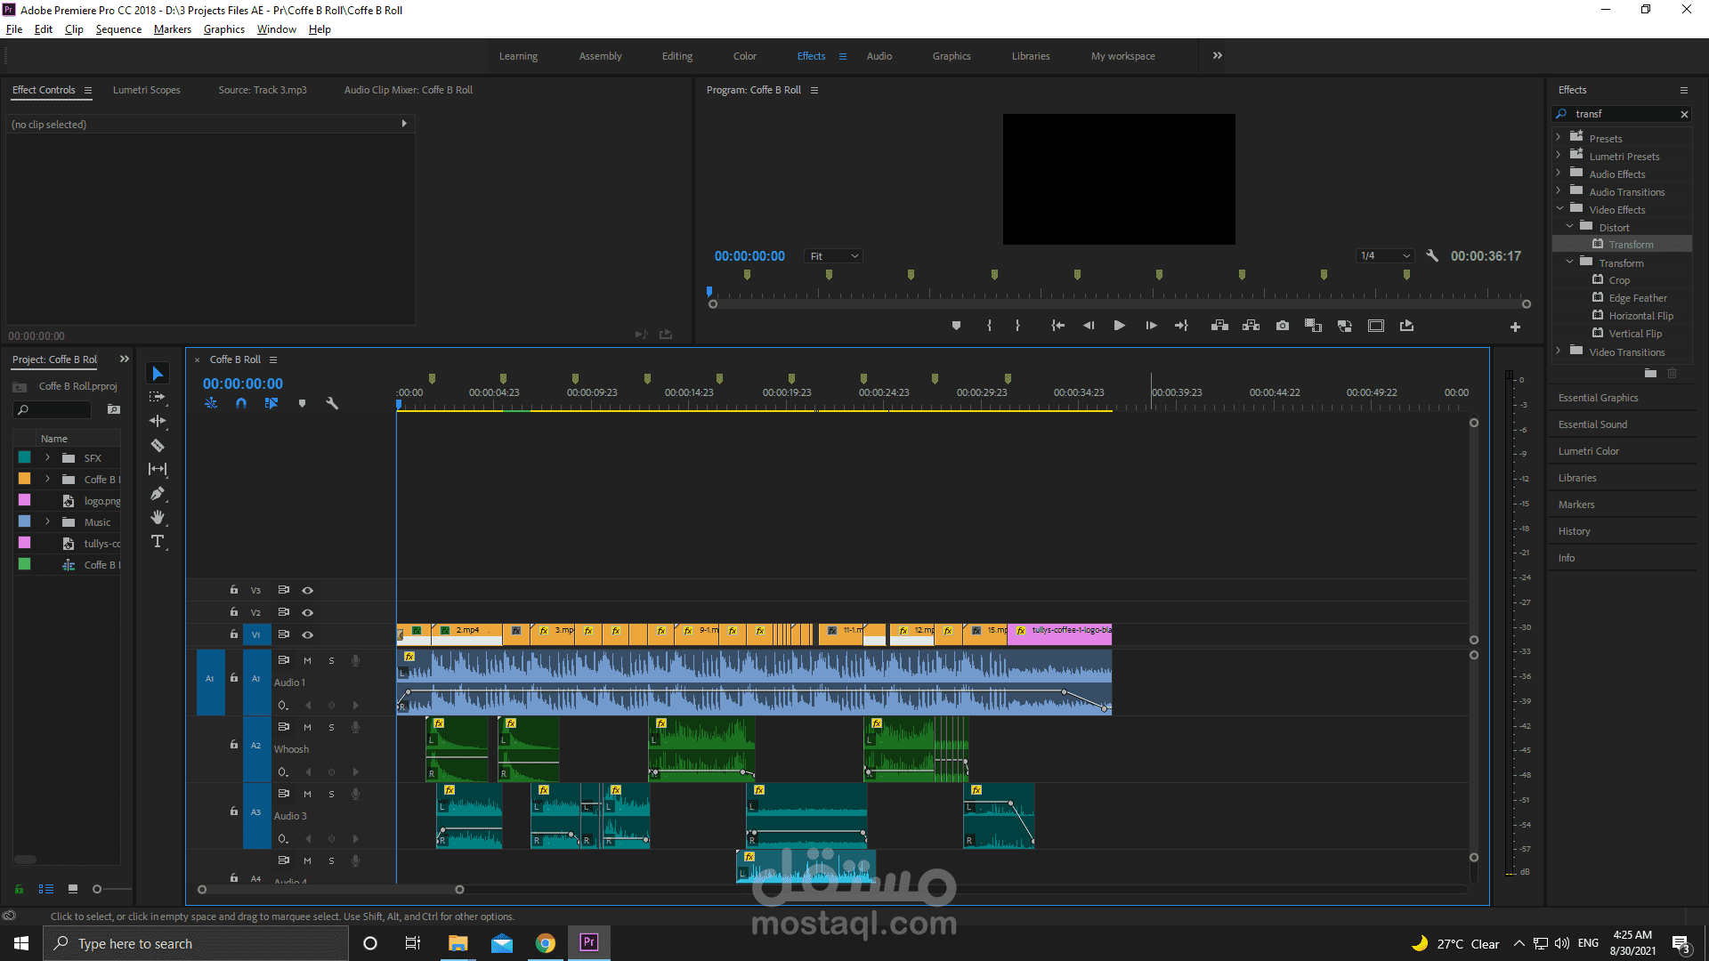Expand the Music bin

pos(47,521)
